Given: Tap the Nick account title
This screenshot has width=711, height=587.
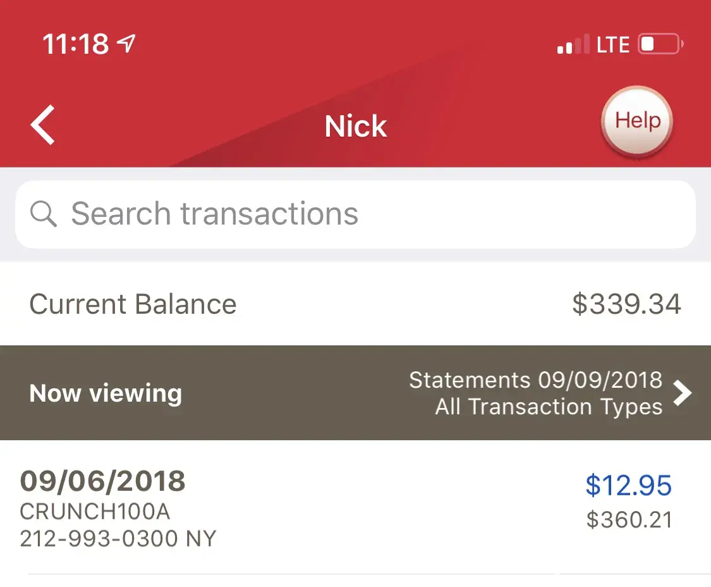Looking at the screenshot, I should coord(355,126).
